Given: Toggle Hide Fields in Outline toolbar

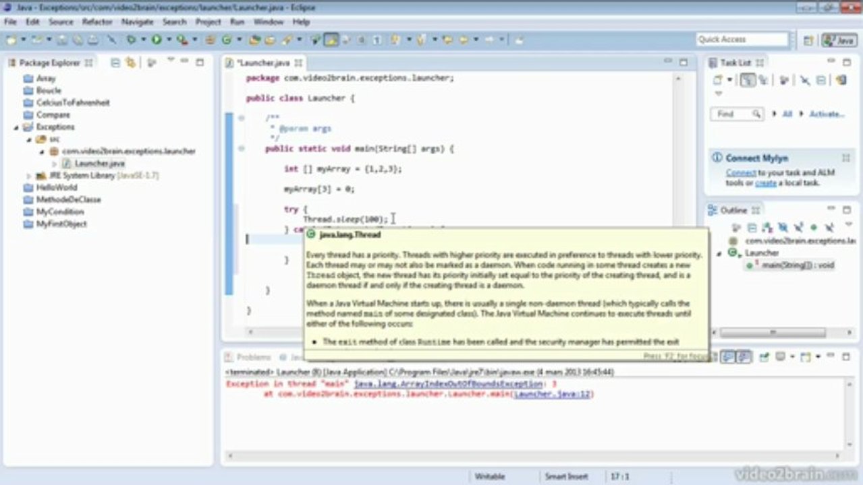Looking at the screenshot, I should pyautogui.click(x=783, y=228).
